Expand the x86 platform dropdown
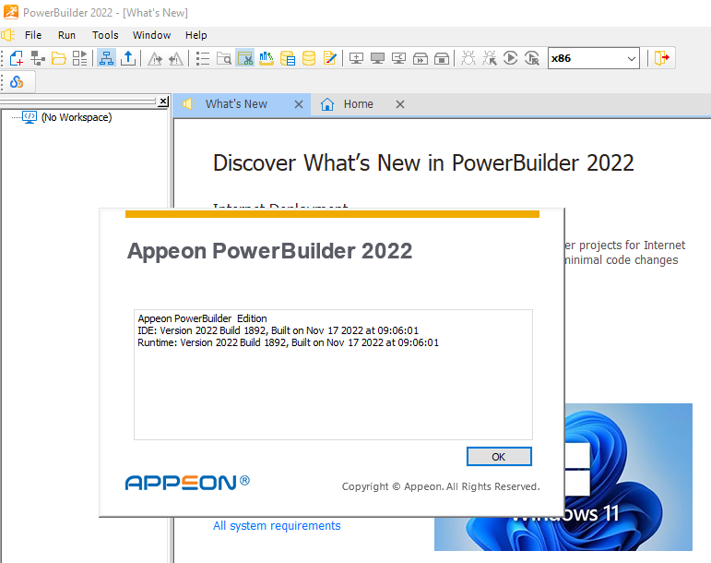Screen dimensions: 711x563 [632, 58]
